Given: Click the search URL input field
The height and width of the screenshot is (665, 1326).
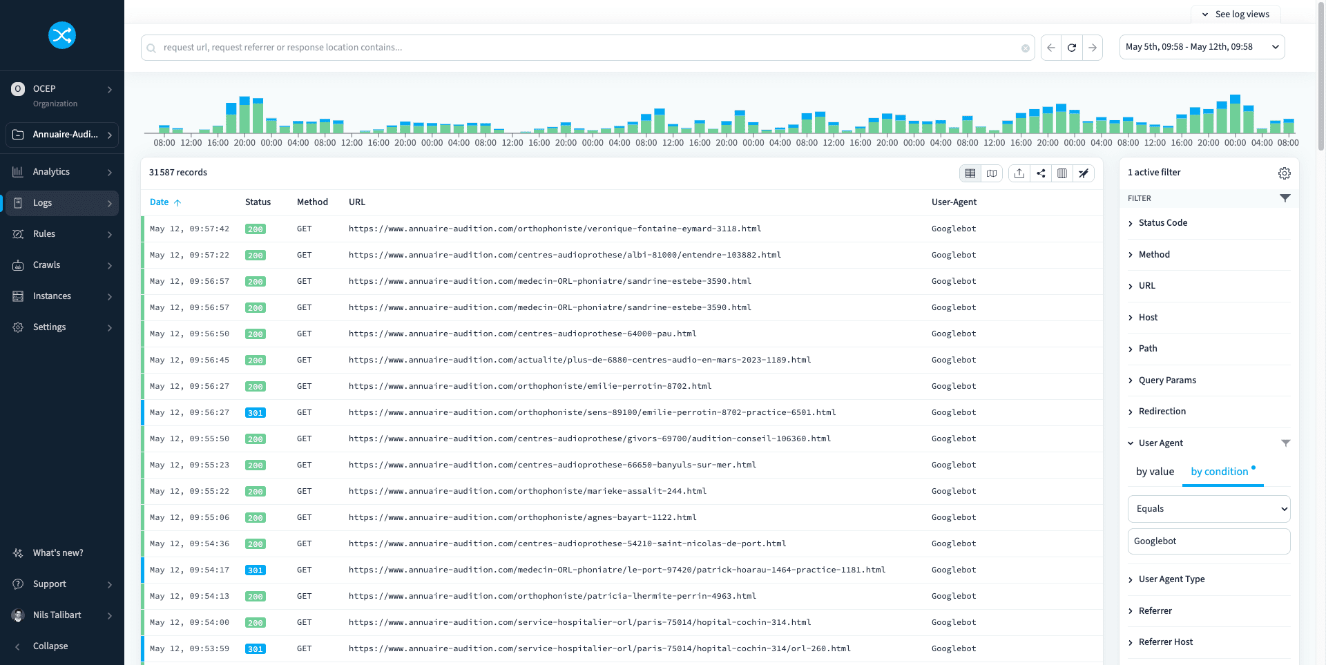Looking at the screenshot, I should click(x=587, y=48).
